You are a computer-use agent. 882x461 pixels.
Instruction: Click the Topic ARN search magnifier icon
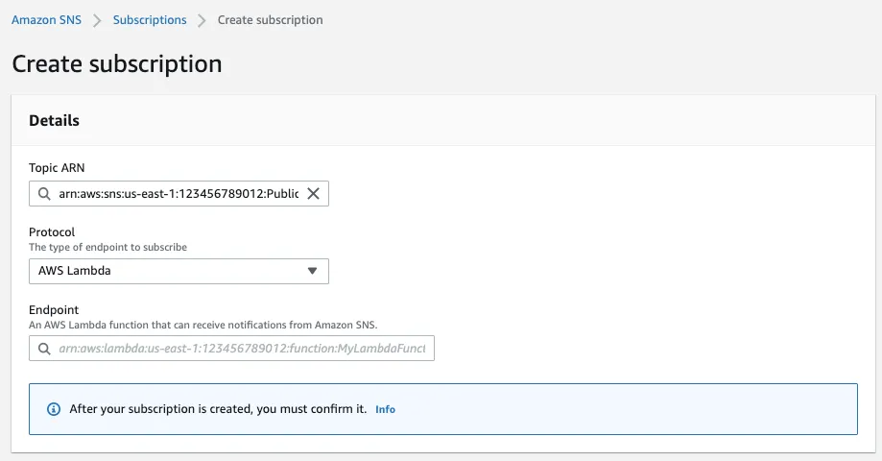coord(44,194)
